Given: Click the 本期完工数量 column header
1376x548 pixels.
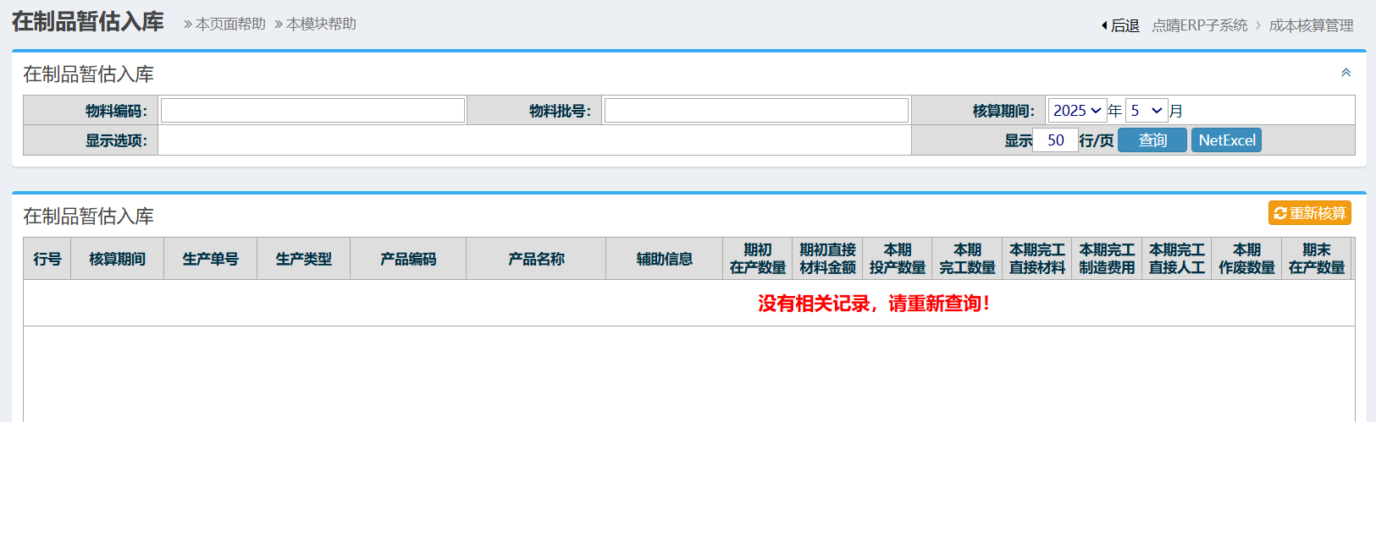Looking at the screenshot, I should point(967,259).
